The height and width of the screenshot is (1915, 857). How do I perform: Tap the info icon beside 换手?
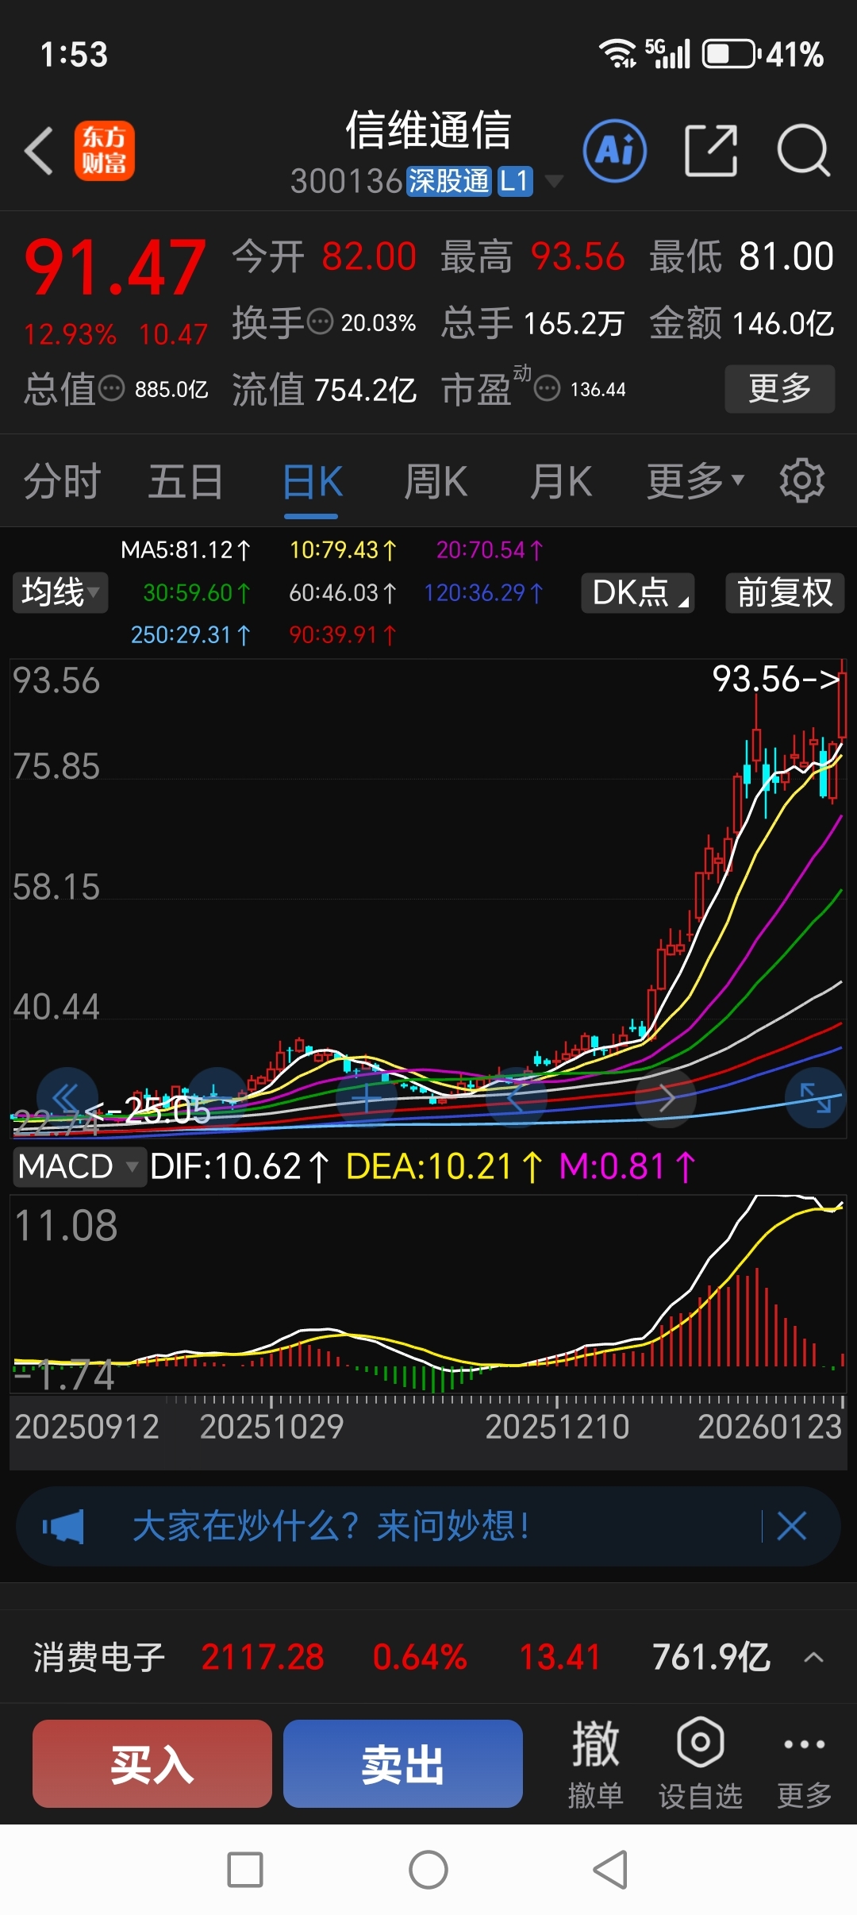320,322
